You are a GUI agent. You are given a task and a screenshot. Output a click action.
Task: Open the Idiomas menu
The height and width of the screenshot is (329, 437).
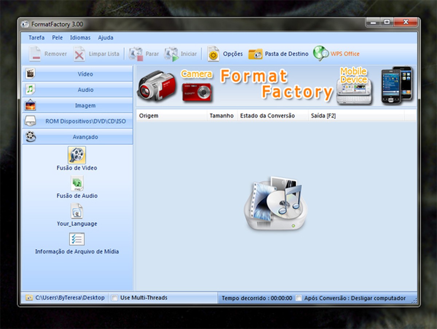coord(80,38)
